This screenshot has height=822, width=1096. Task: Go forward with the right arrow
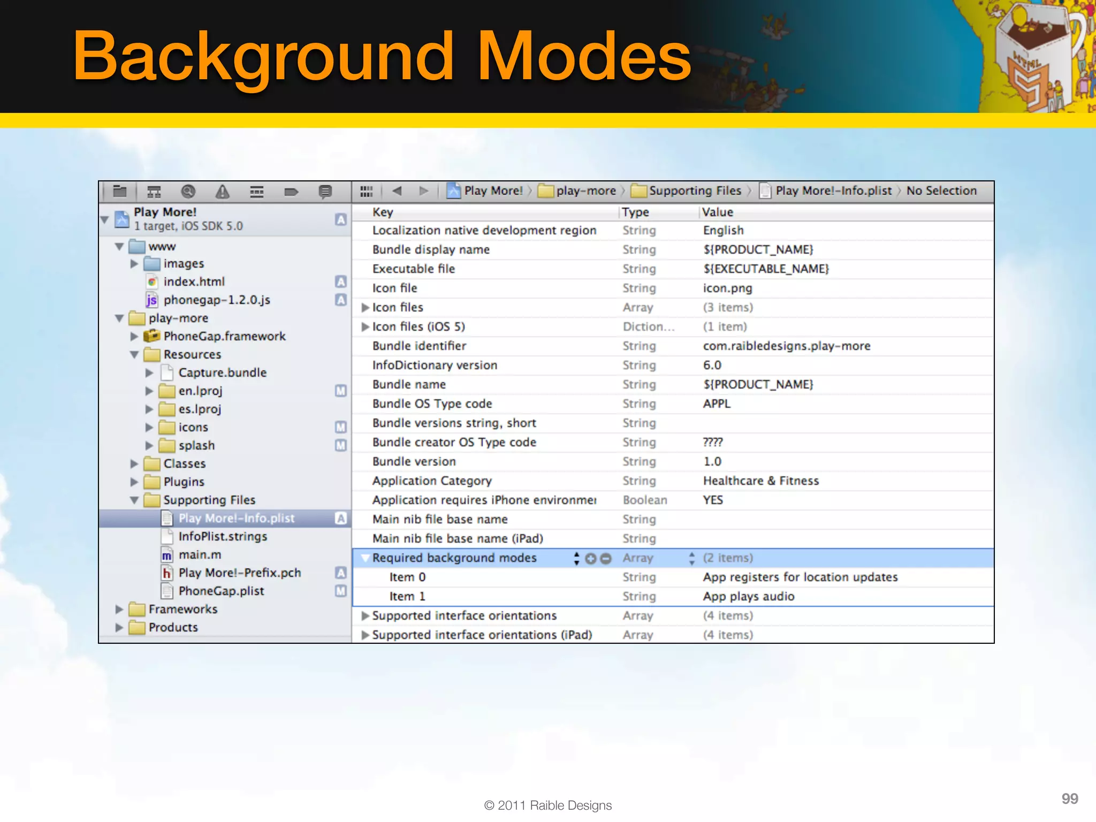424,191
